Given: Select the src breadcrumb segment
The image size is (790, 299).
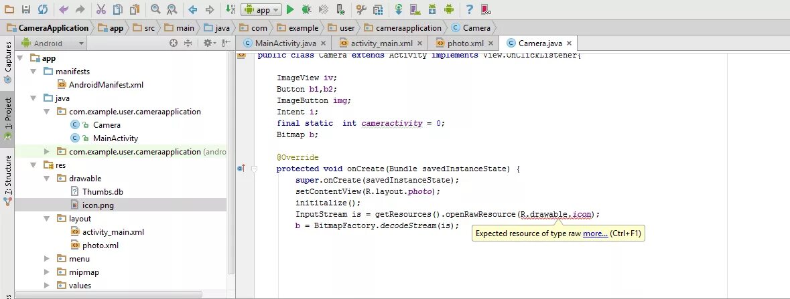Looking at the screenshot, I should [145, 28].
